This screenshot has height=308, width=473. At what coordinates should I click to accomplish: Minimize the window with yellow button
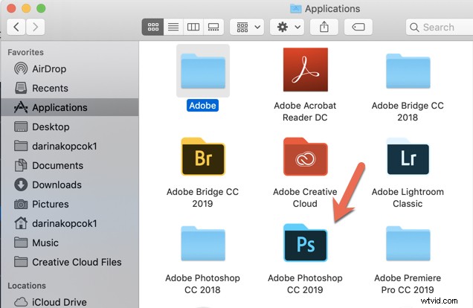(x=26, y=8)
